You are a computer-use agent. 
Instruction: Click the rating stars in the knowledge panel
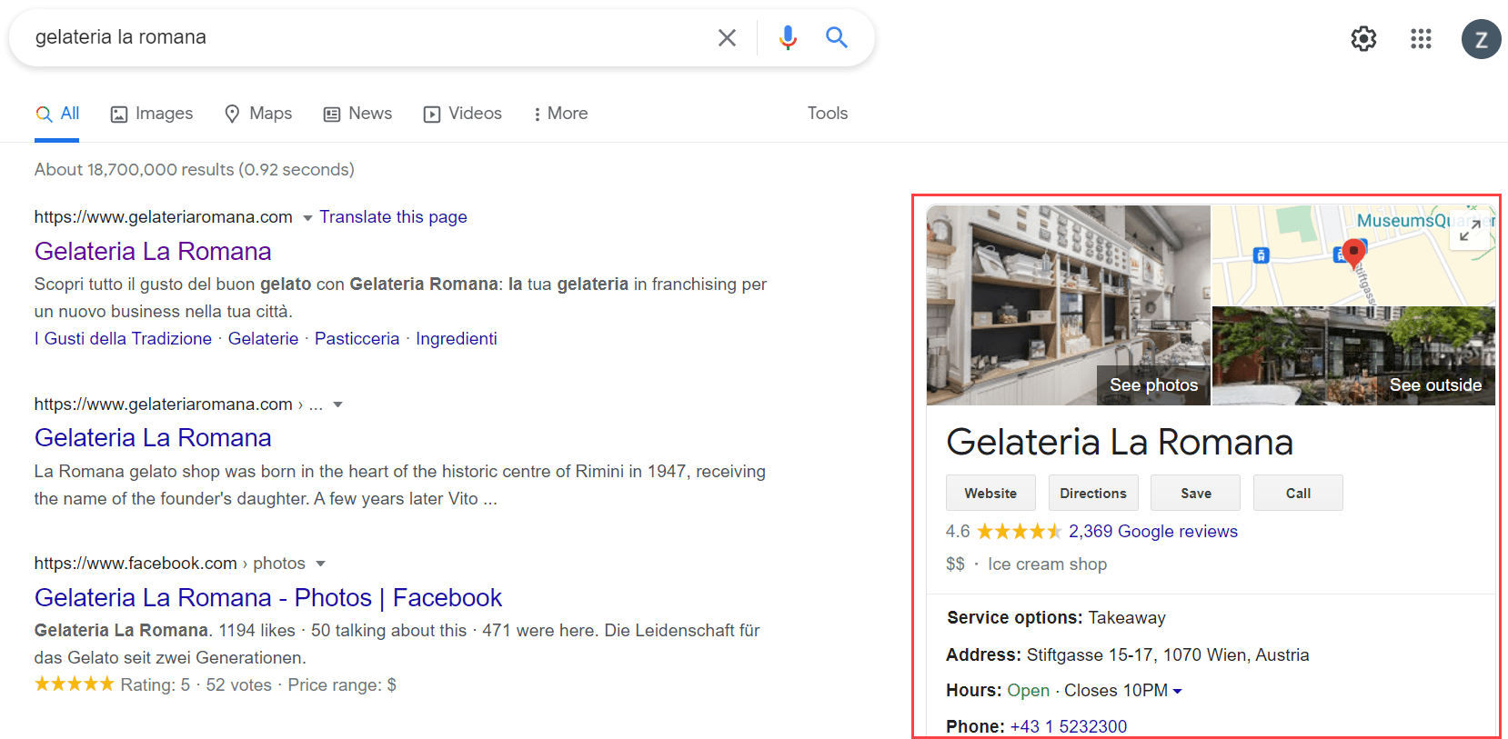click(x=1019, y=532)
